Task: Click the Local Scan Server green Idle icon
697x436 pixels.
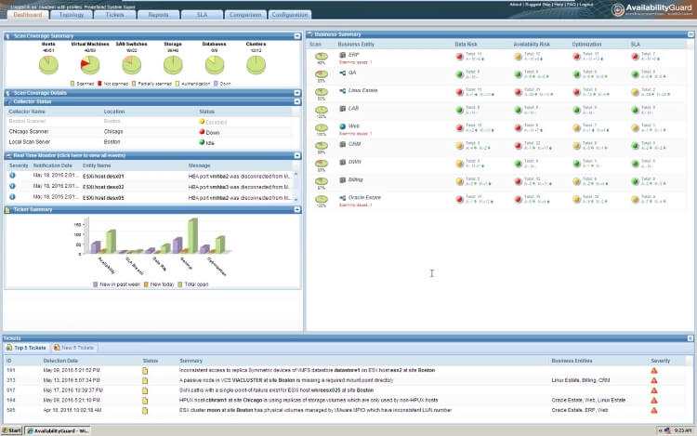Action: pos(202,142)
